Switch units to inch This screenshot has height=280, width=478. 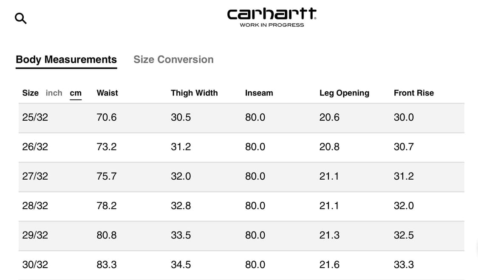click(x=54, y=93)
